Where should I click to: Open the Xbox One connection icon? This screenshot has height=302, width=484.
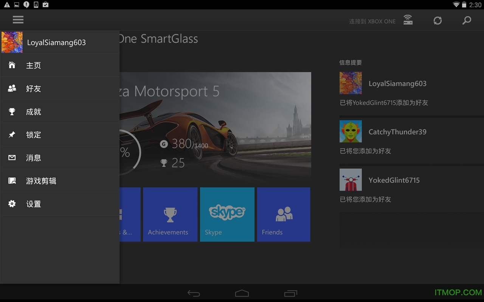click(408, 20)
